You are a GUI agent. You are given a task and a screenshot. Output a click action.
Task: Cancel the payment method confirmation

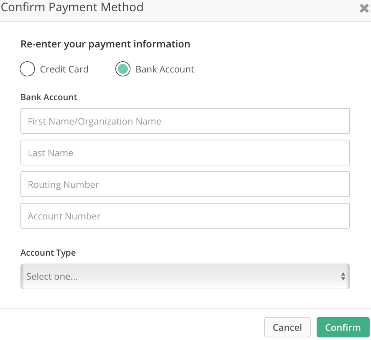click(287, 327)
